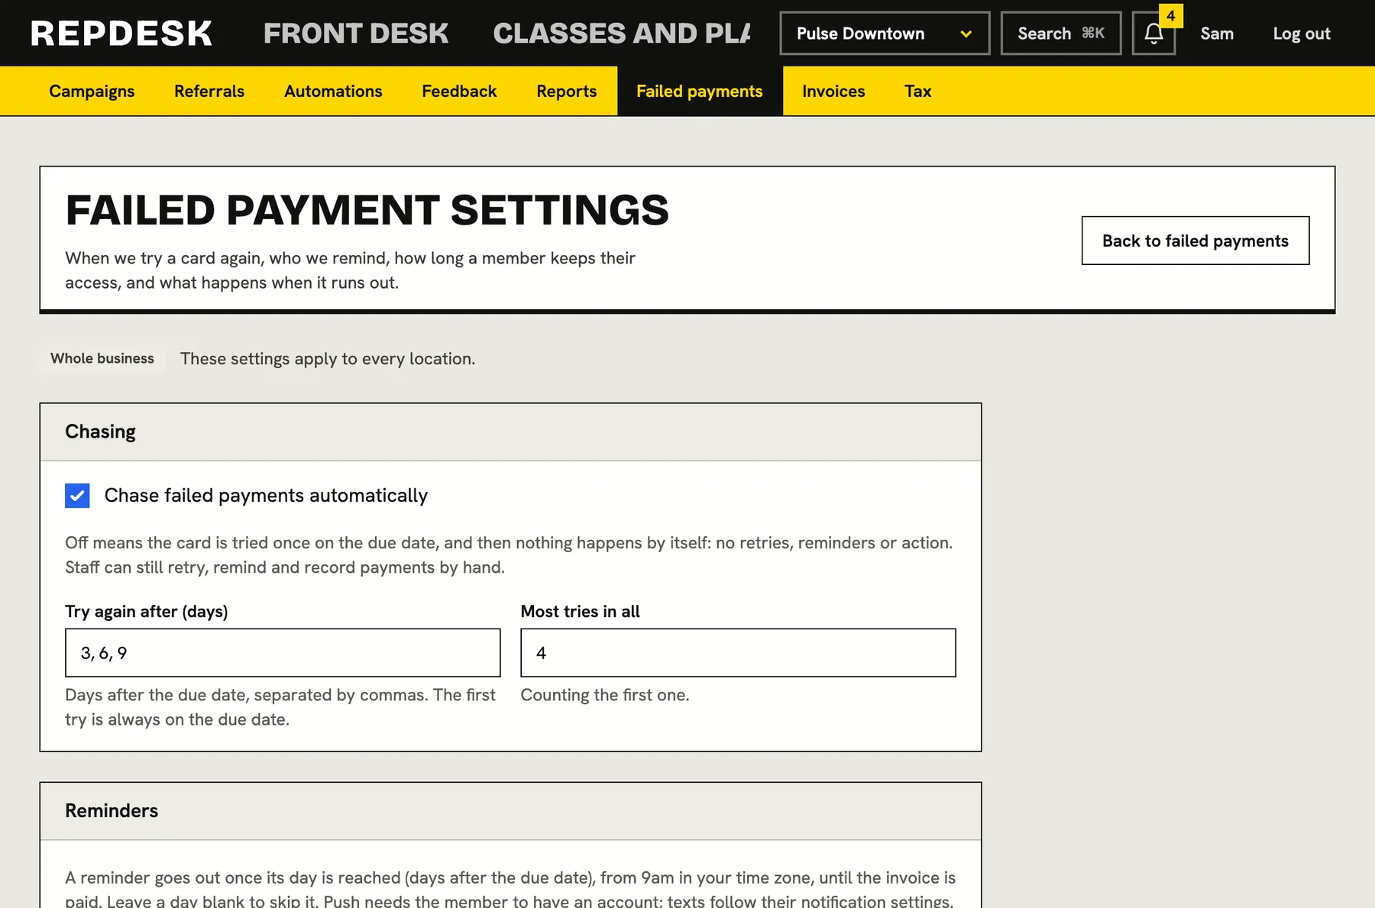This screenshot has height=908, width=1375.
Task: Switch to the Referrals tab
Action: pos(209,91)
